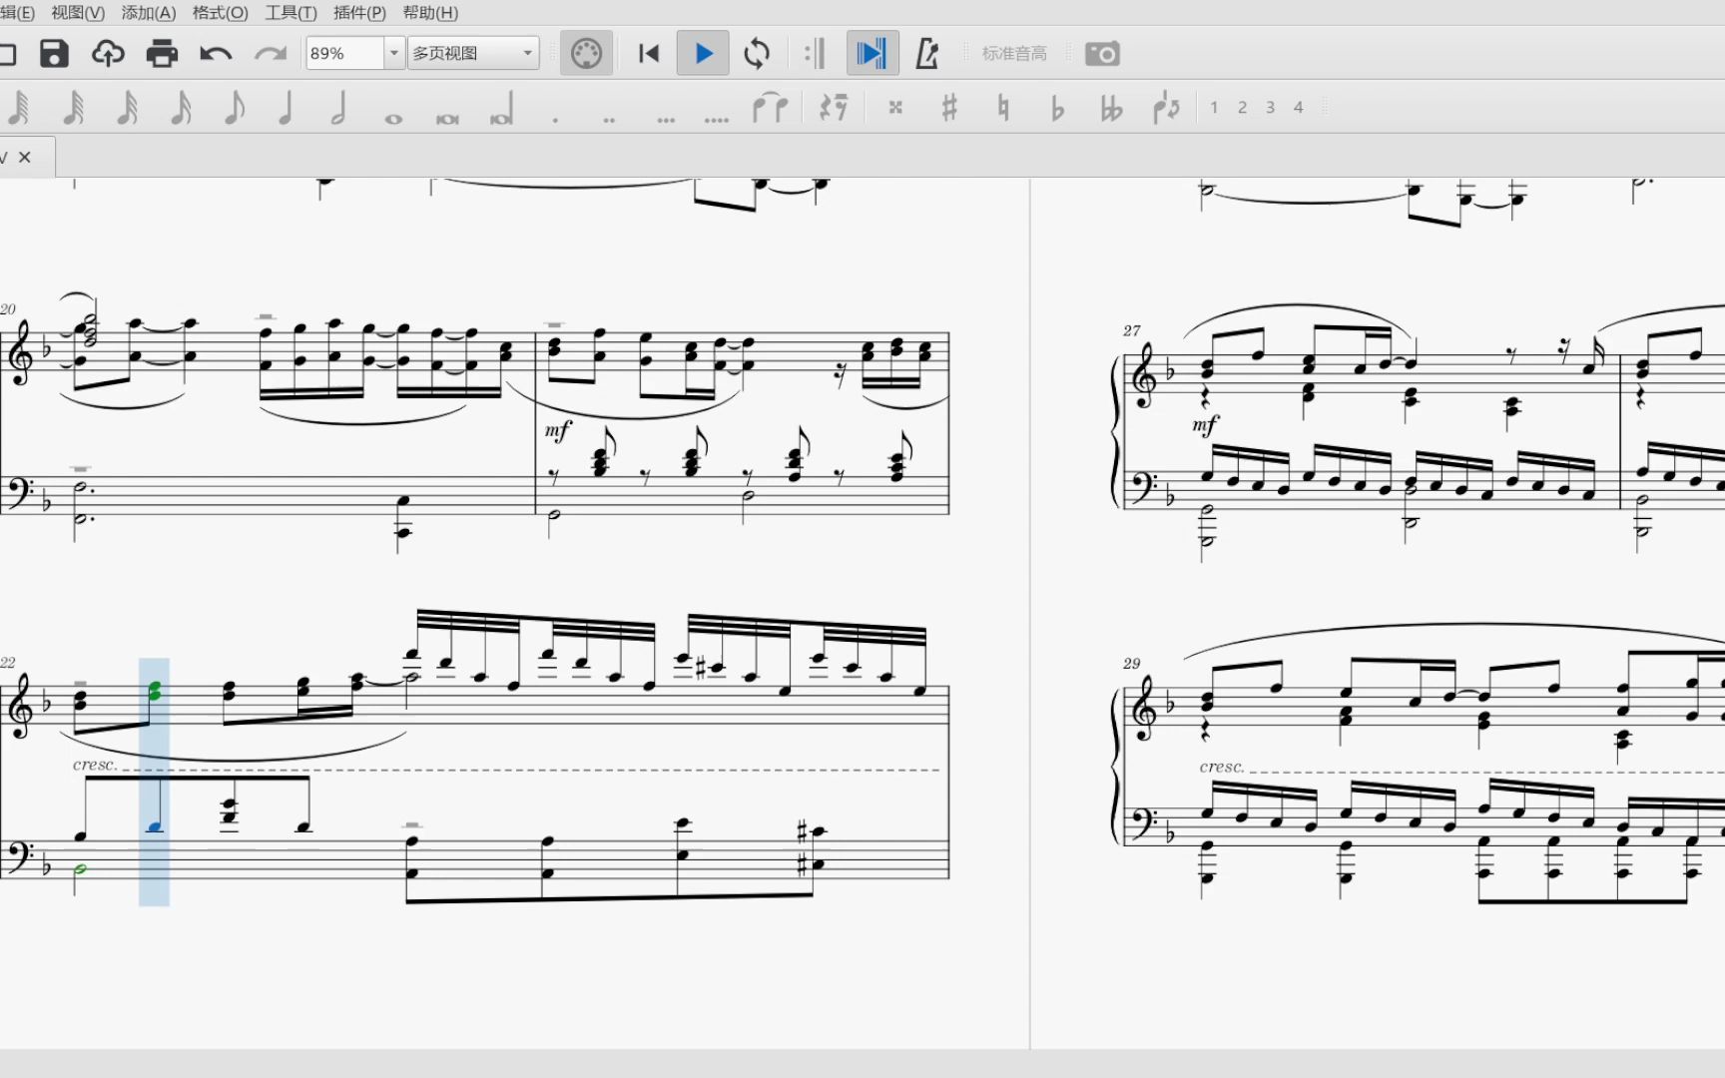This screenshot has width=1725, height=1078.
Task: Take a screenshot with camera icon
Action: click(1102, 53)
